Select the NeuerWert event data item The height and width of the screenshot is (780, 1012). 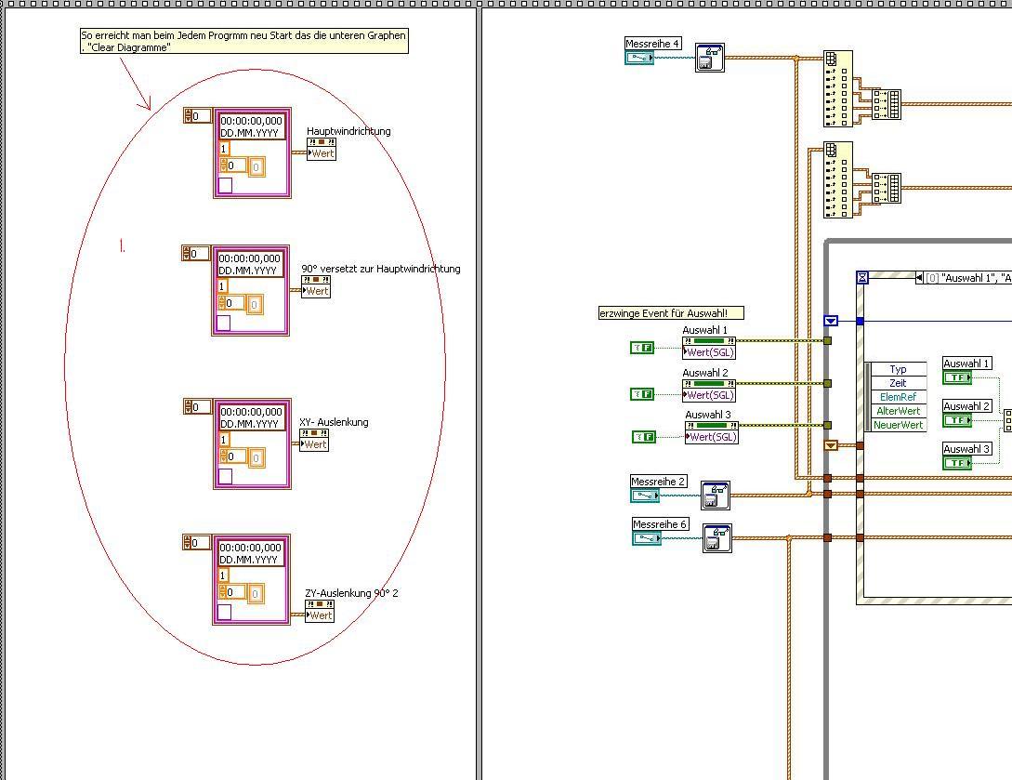[x=898, y=425]
